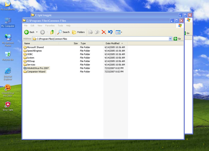Click the Windows flag logo in menu bar

tap(180, 25)
